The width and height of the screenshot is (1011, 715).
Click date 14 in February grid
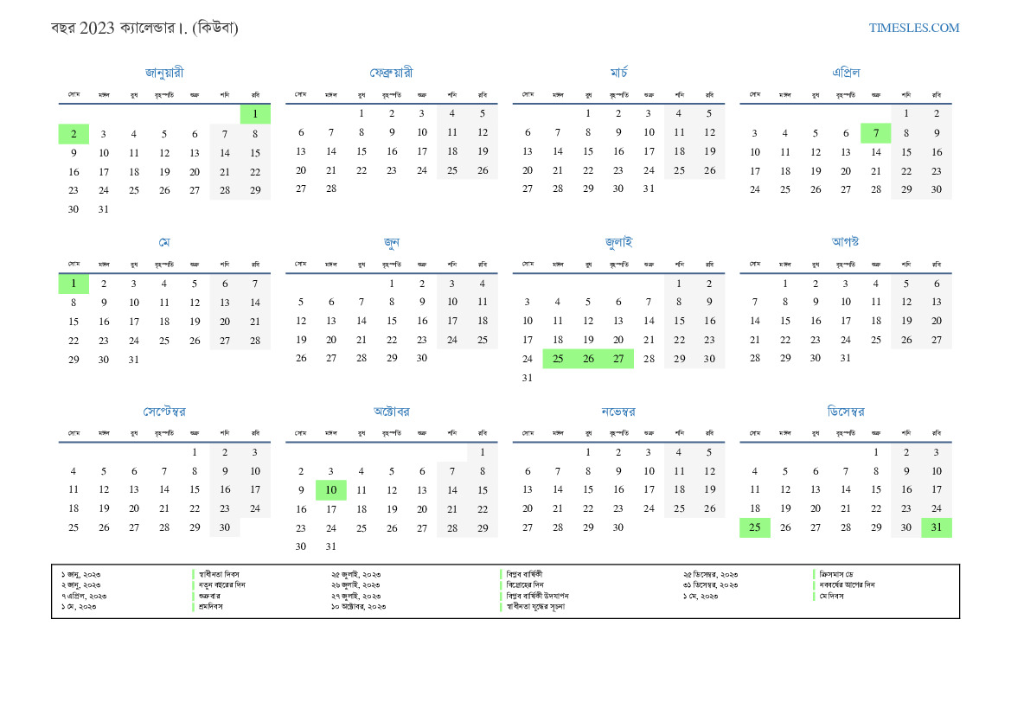(330, 151)
